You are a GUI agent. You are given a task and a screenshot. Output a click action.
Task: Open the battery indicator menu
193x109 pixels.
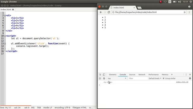(175, 2)
